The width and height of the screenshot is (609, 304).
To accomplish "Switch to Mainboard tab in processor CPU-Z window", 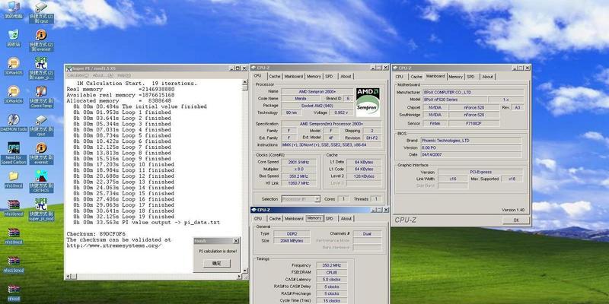I will click(x=294, y=77).
